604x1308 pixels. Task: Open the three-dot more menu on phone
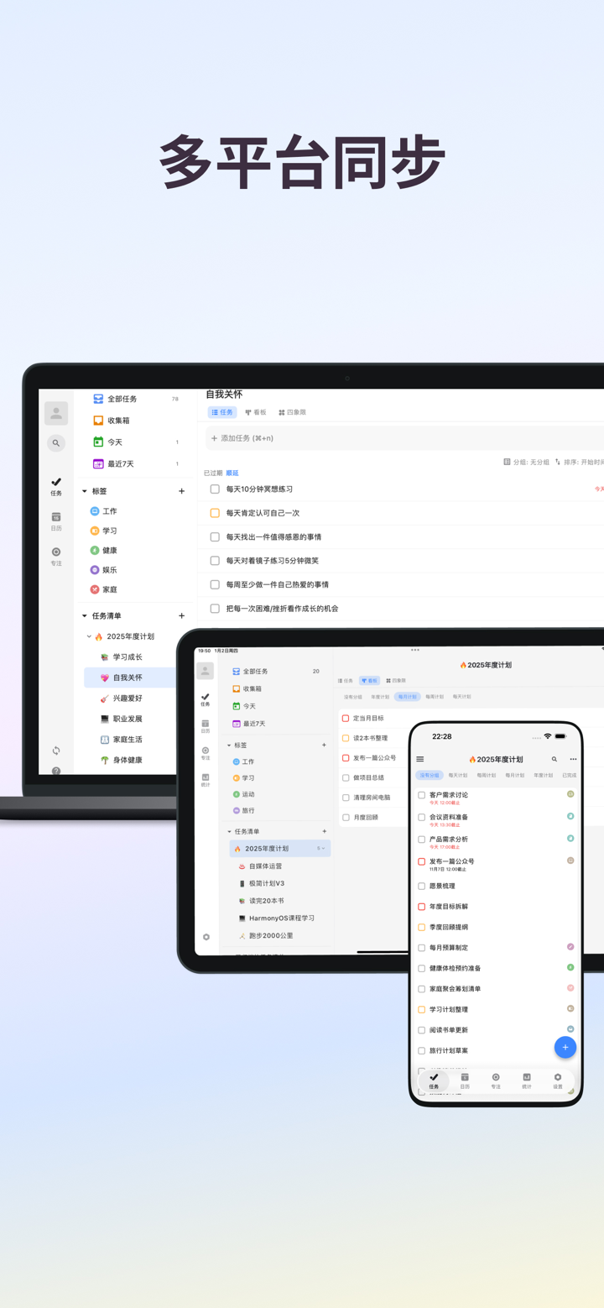pos(573,759)
